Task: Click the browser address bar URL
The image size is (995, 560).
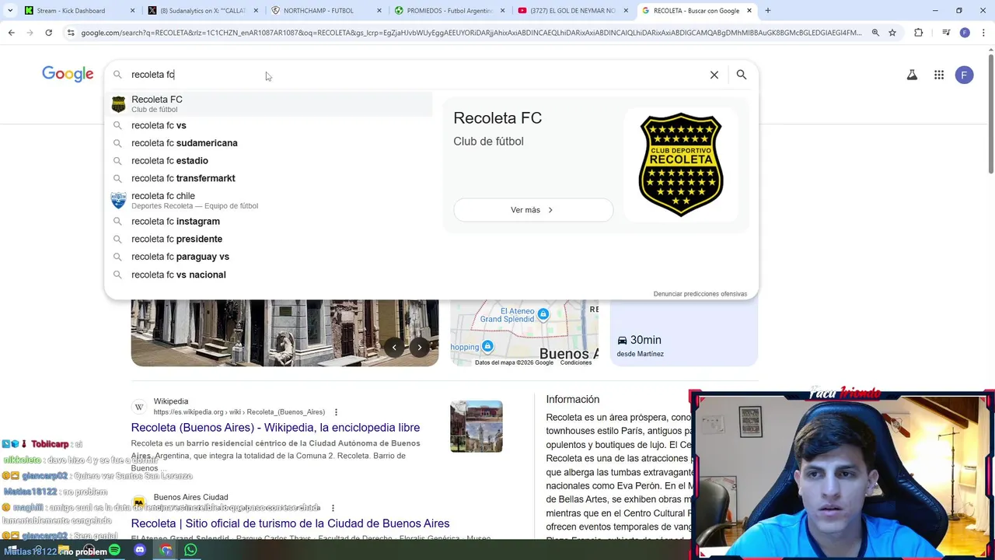Action: [x=471, y=33]
